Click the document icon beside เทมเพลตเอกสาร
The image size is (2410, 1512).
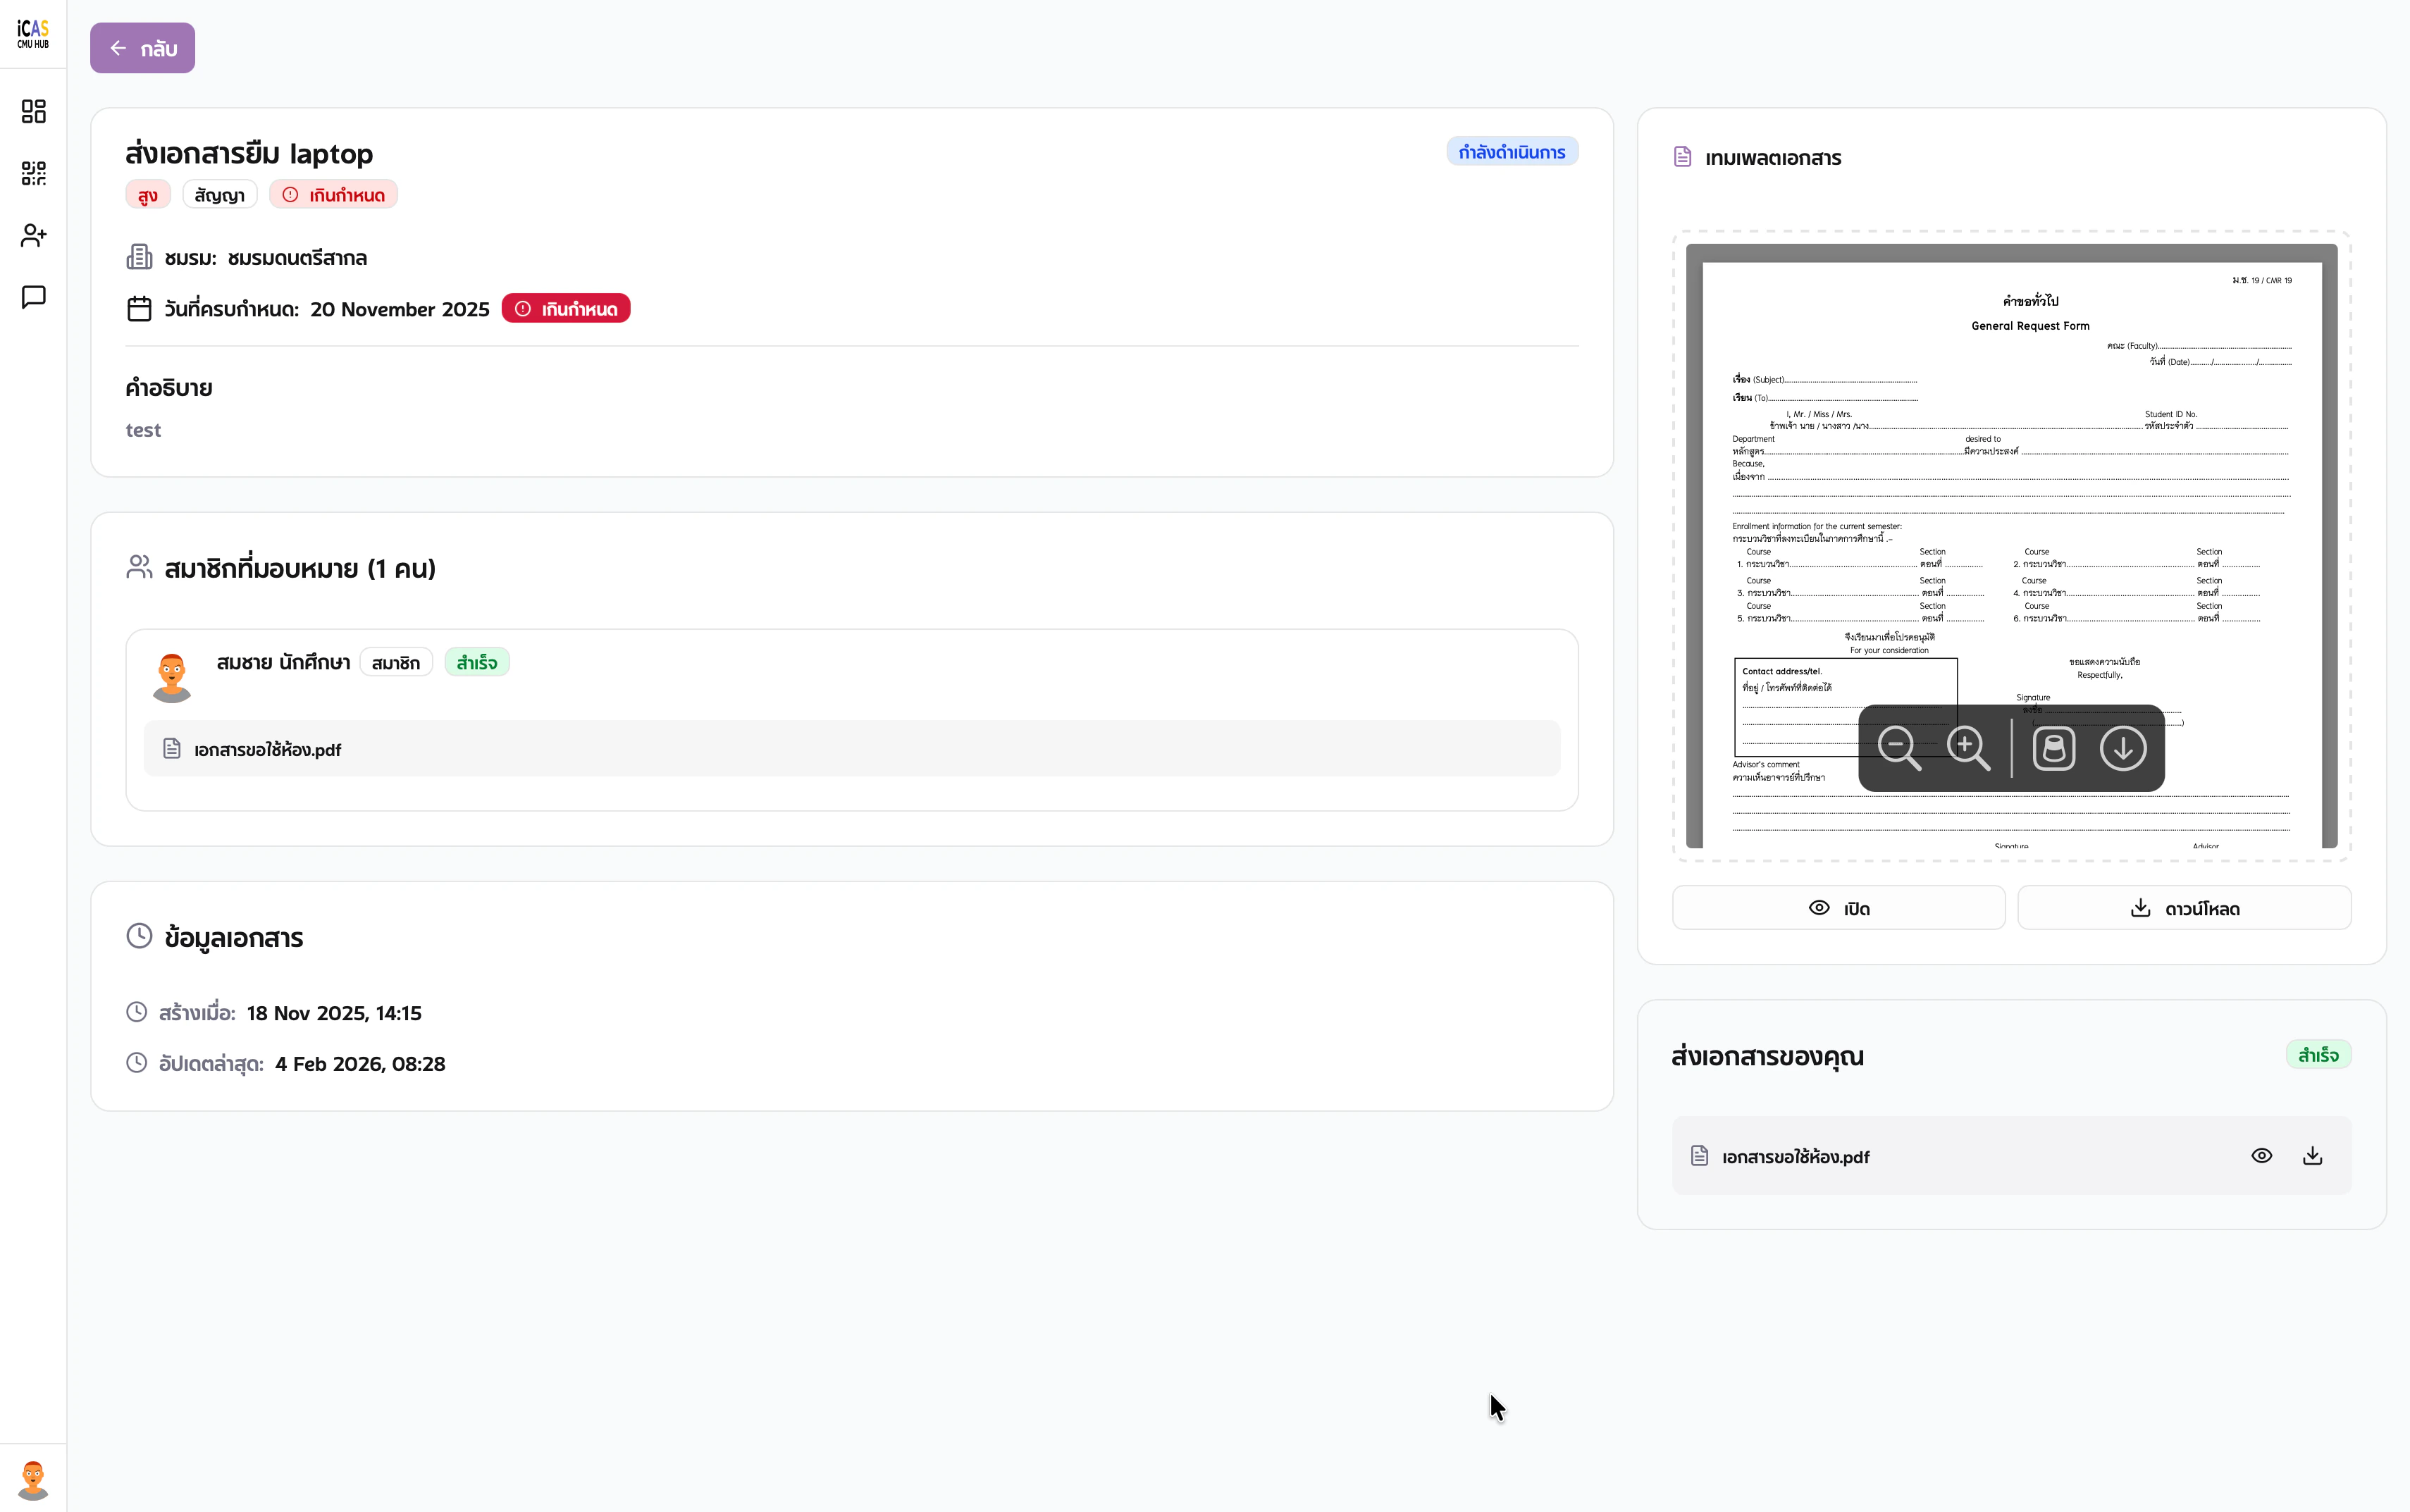(1683, 157)
